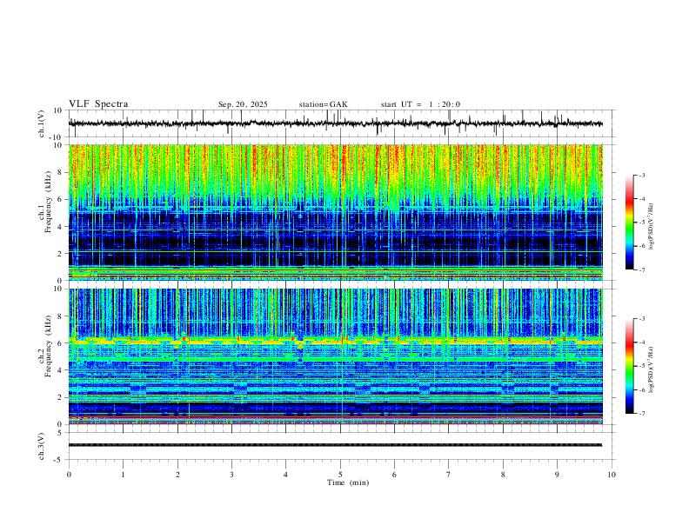Click the "VLF Spectra" plot title
The height and width of the screenshot is (532, 689).
[x=98, y=104]
